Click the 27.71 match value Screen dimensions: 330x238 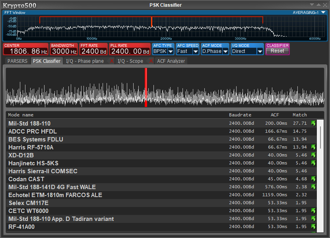(x=300, y=123)
